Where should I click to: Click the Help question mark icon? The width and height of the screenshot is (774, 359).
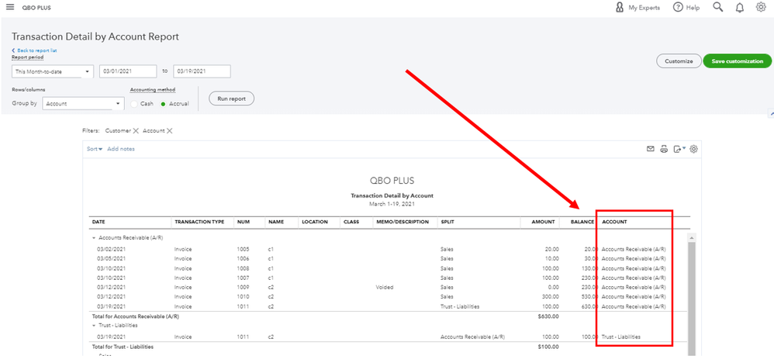pyautogui.click(x=678, y=8)
